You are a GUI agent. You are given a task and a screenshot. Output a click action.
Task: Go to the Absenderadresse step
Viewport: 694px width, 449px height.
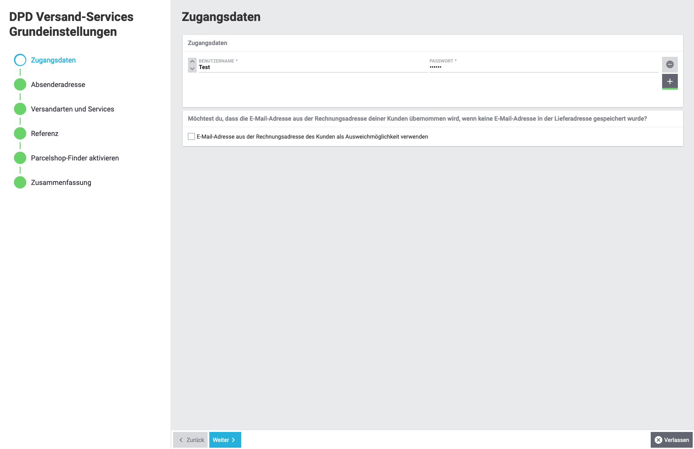[x=58, y=84]
